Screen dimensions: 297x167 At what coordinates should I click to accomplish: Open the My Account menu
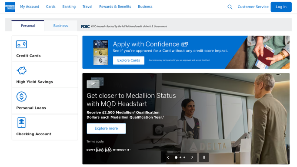30,7
